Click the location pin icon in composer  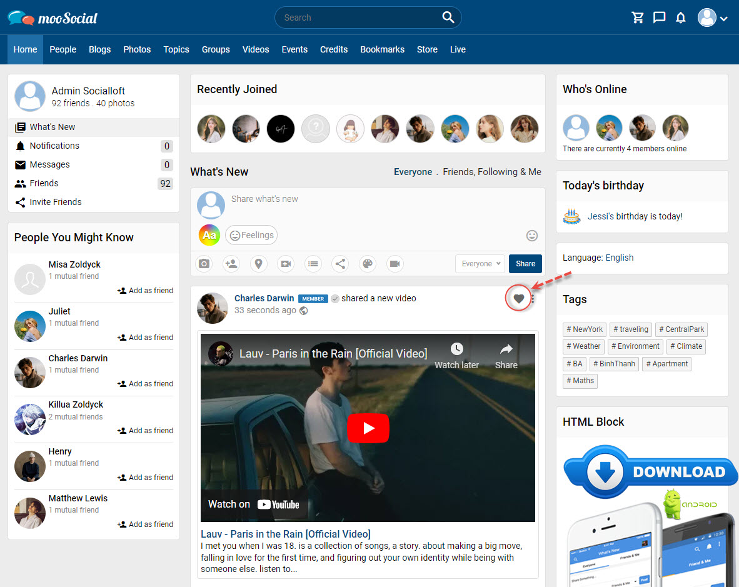pyautogui.click(x=258, y=264)
